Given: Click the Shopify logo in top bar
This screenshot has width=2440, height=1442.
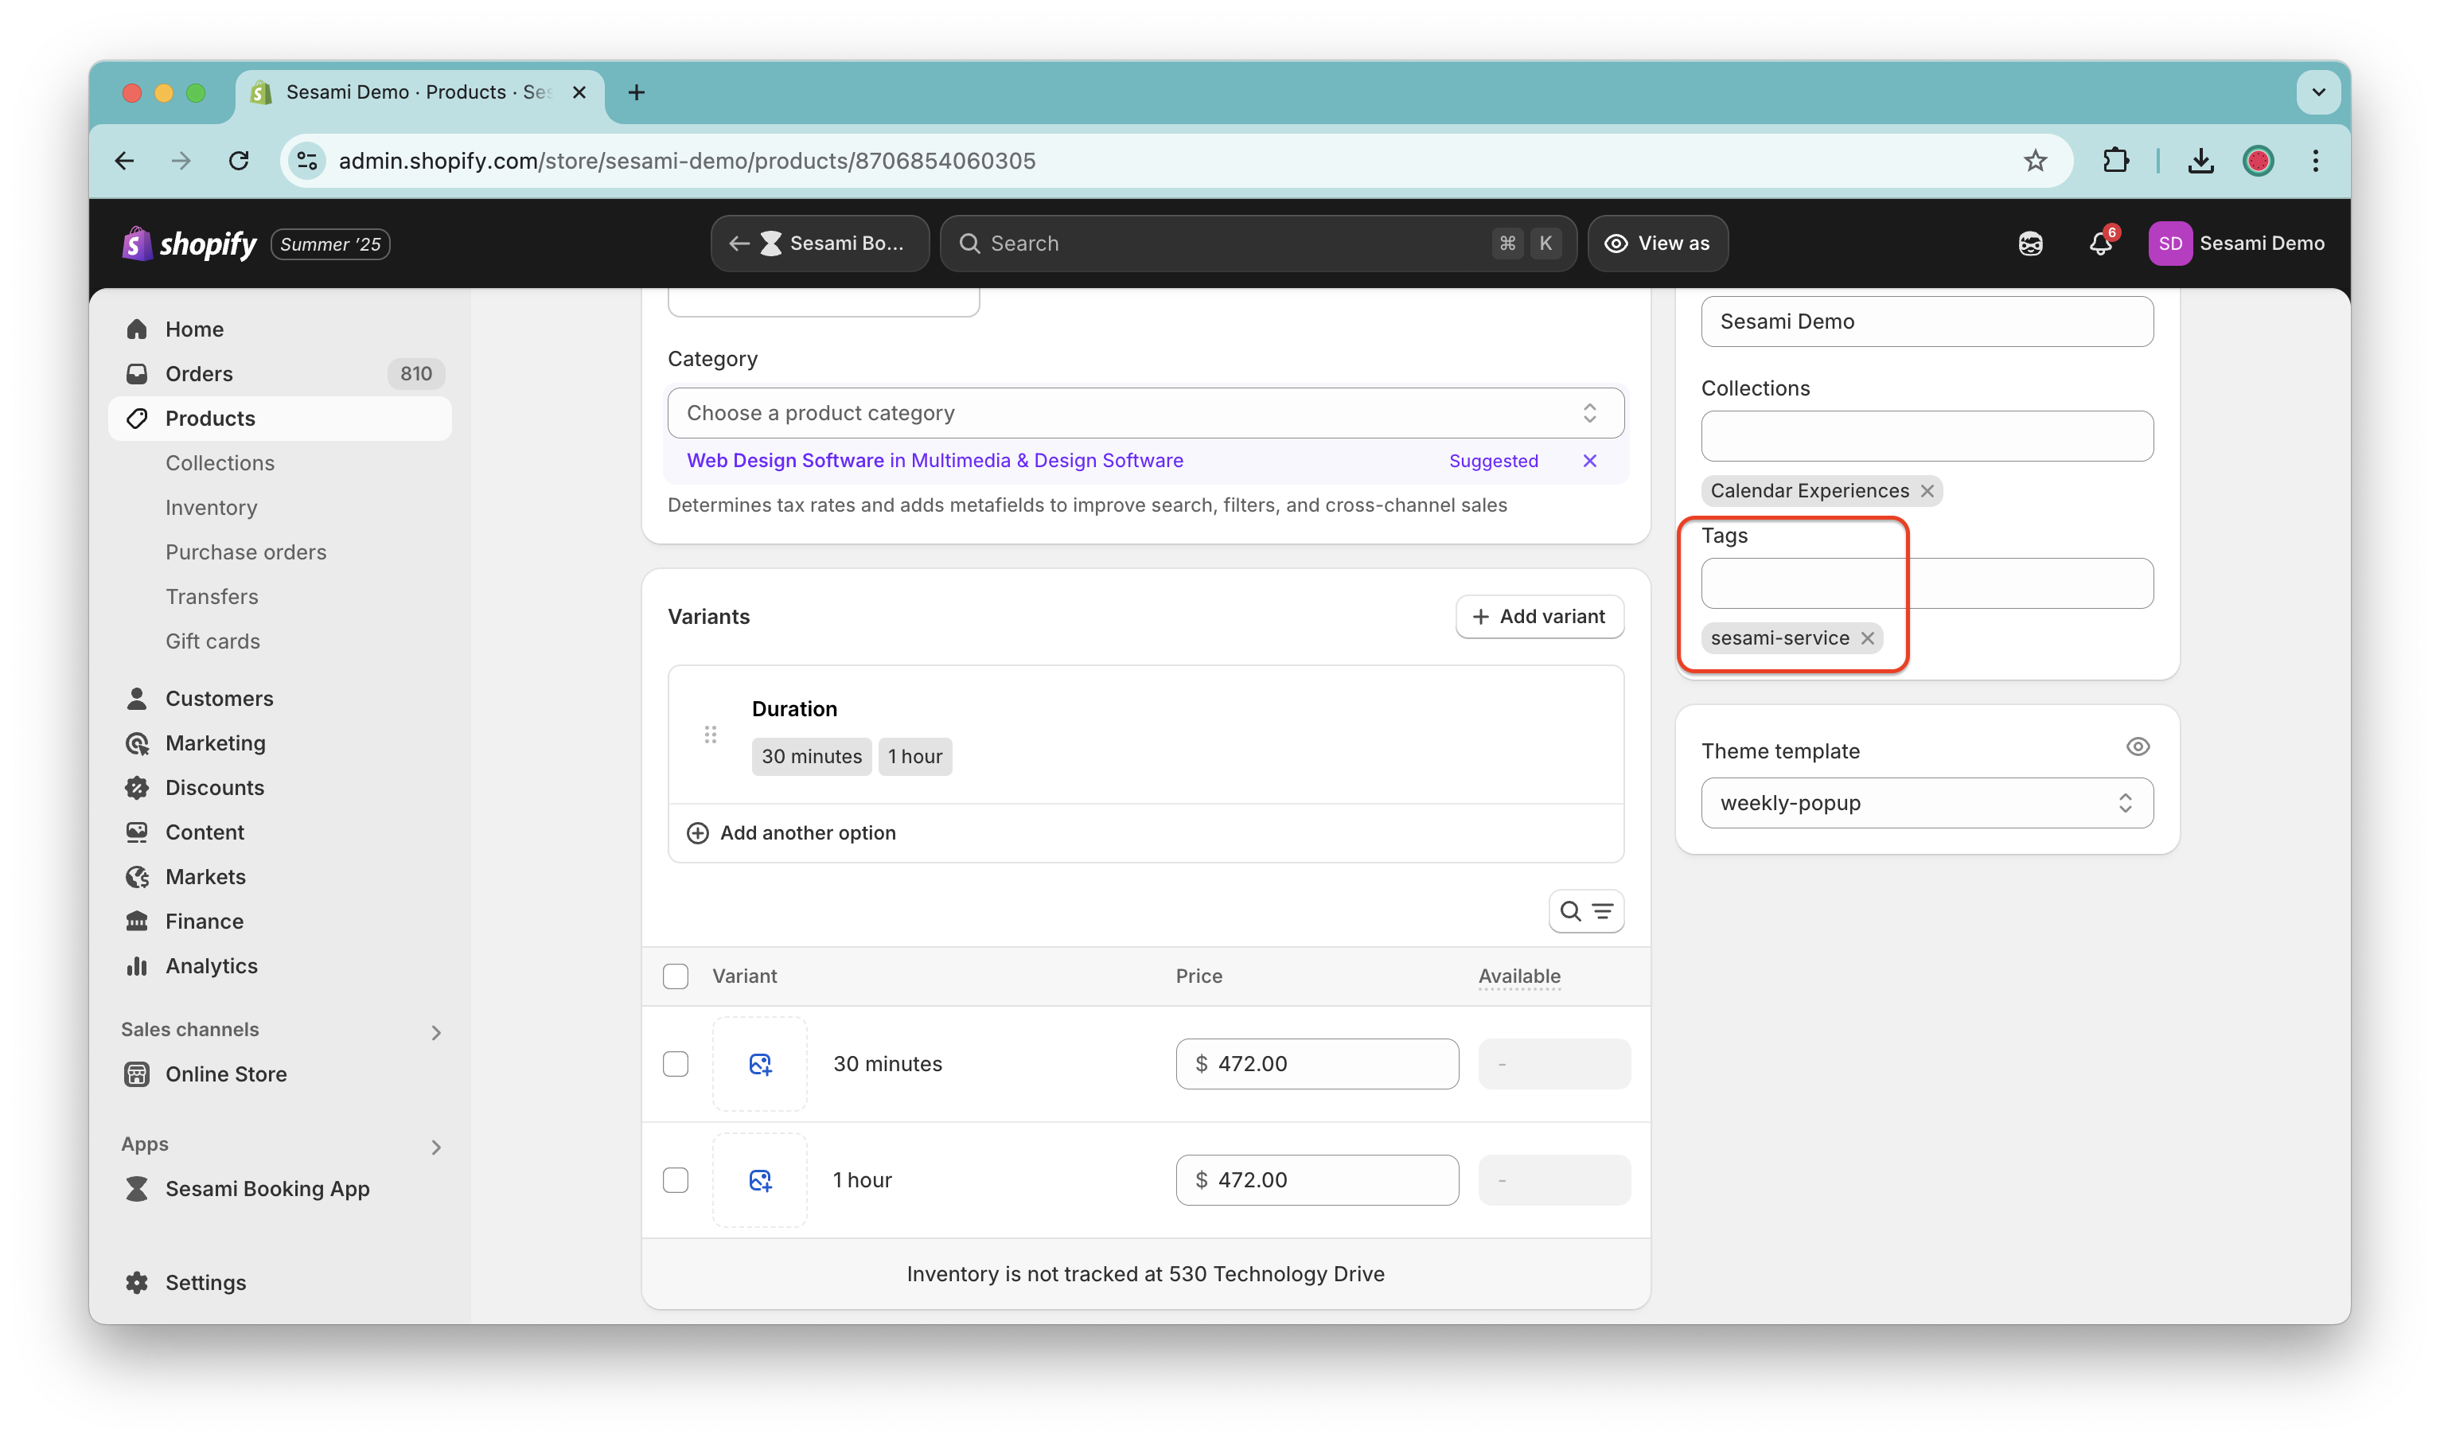Looking at the screenshot, I should tap(189, 243).
